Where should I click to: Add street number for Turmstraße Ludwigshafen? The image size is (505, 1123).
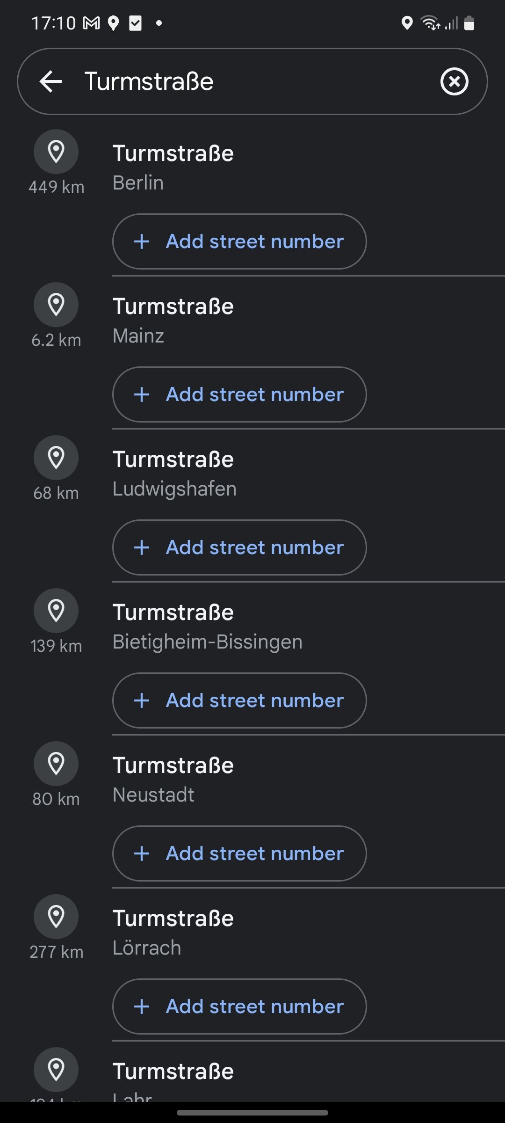click(239, 547)
